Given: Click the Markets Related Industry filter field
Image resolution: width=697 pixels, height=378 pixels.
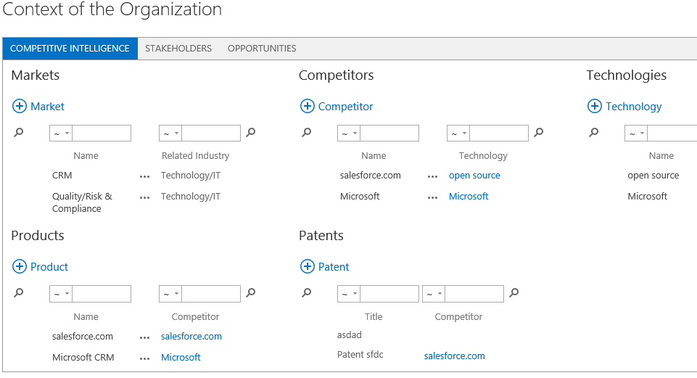Looking at the screenshot, I should point(211,133).
